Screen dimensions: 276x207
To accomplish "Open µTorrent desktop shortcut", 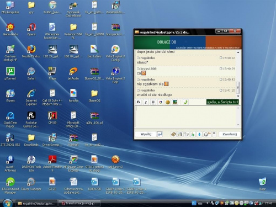I will 10,73.
